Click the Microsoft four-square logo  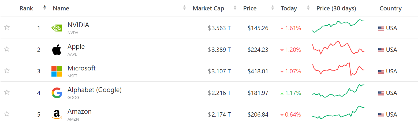pos(57,71)
